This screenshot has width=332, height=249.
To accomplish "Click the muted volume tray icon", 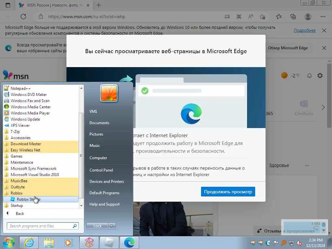I will click(x=299, y=243).
